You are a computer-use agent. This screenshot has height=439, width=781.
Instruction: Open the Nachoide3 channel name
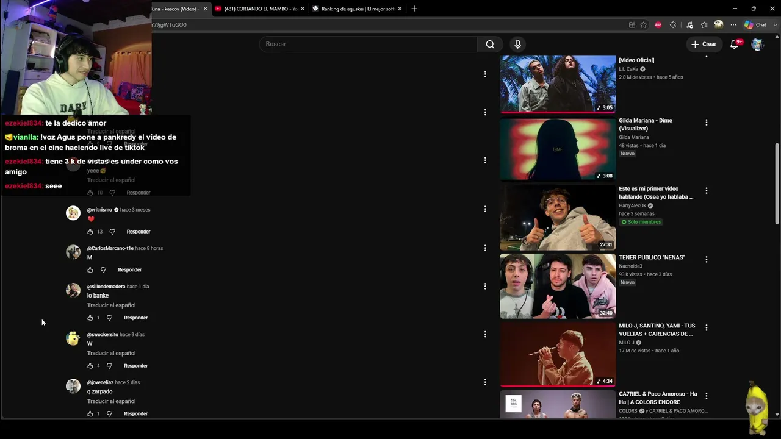pyautogui.click(x=630, y=266)
